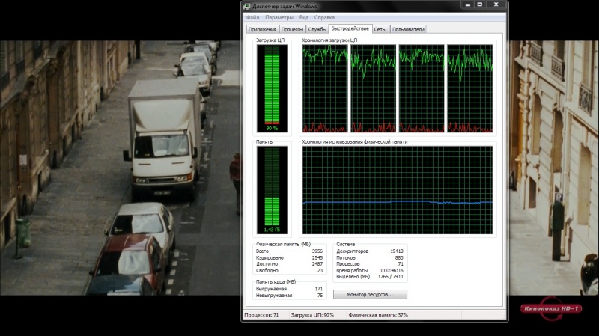Select the Сеть tab

[x=380, y=29]
